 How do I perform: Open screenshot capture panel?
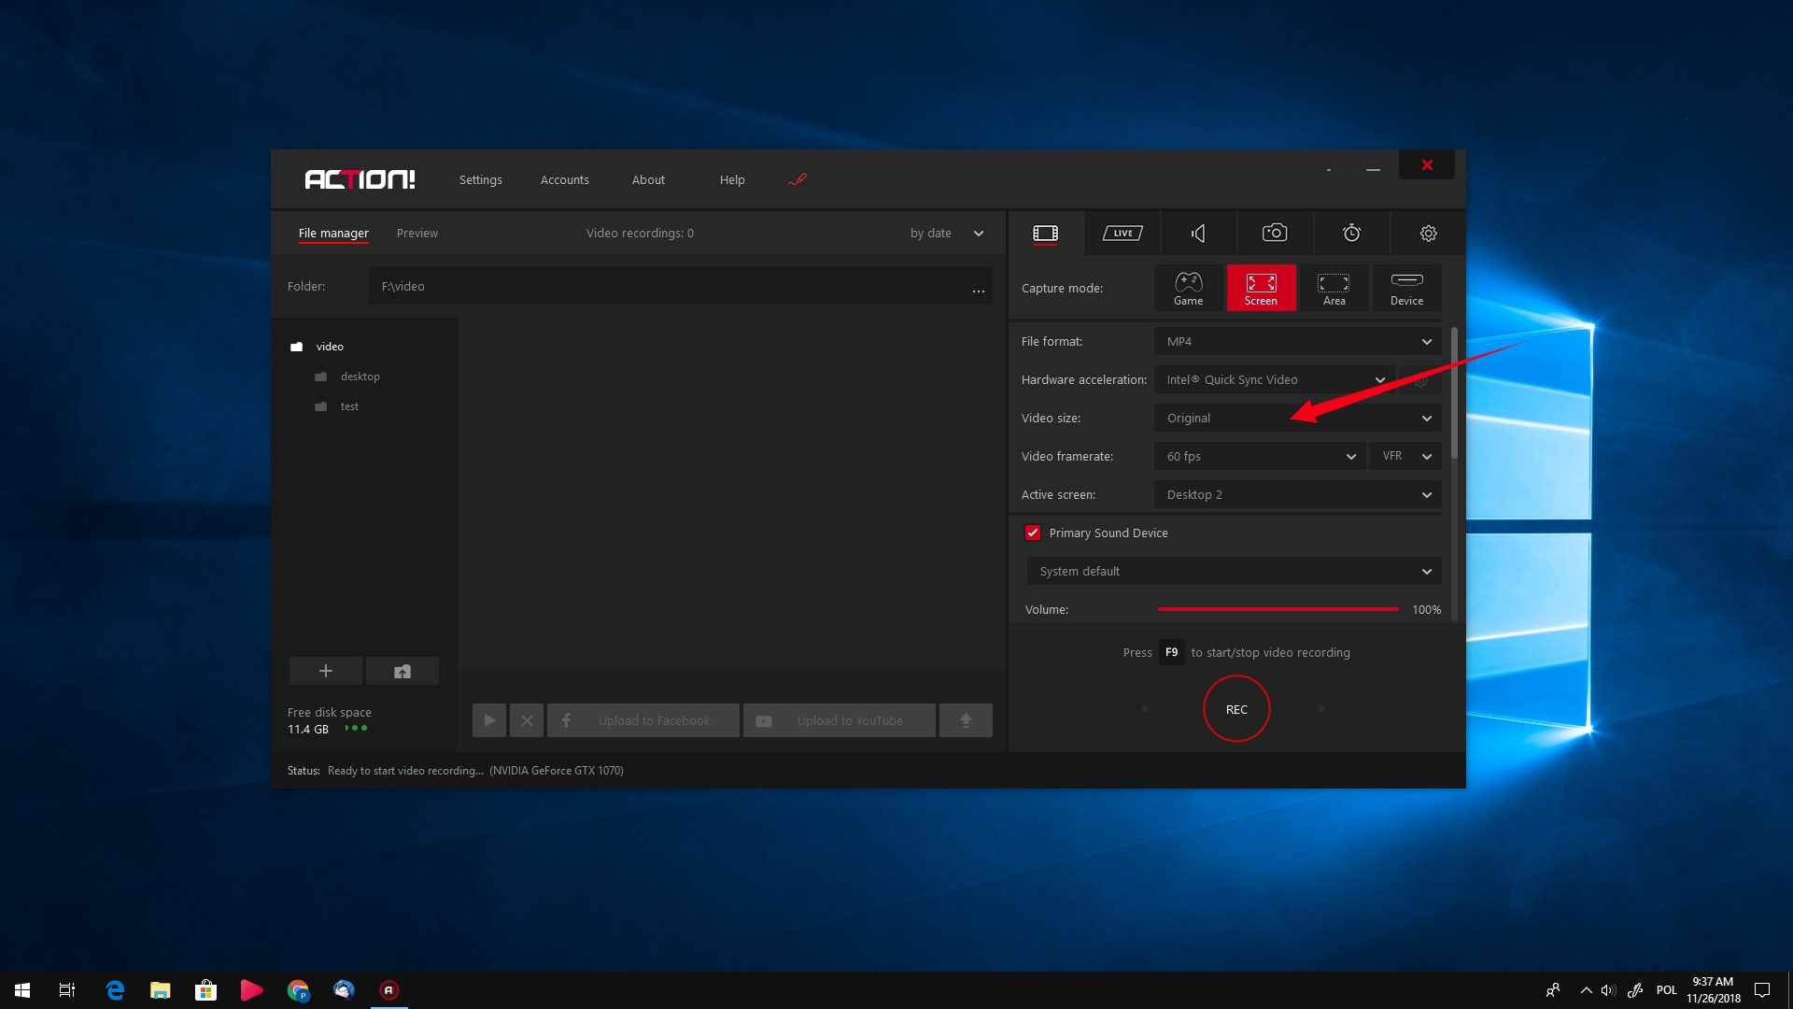tap(1274, 233)
